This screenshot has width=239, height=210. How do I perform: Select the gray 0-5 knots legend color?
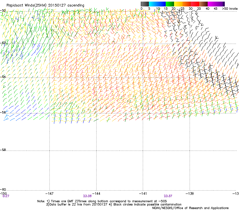tap(145, 4)
